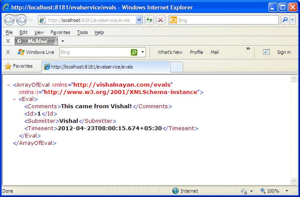Open Windows Live search options dropdown
300x197 pixels.
142,52
